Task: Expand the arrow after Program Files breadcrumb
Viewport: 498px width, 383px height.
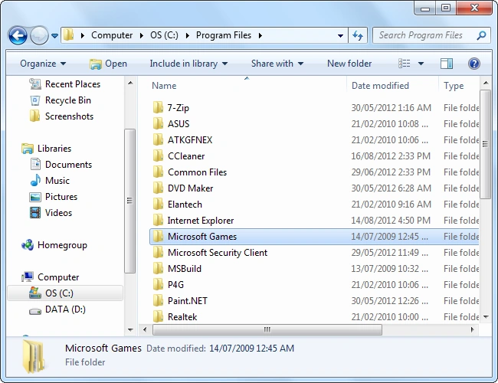Action: click(x=260, y=35)
